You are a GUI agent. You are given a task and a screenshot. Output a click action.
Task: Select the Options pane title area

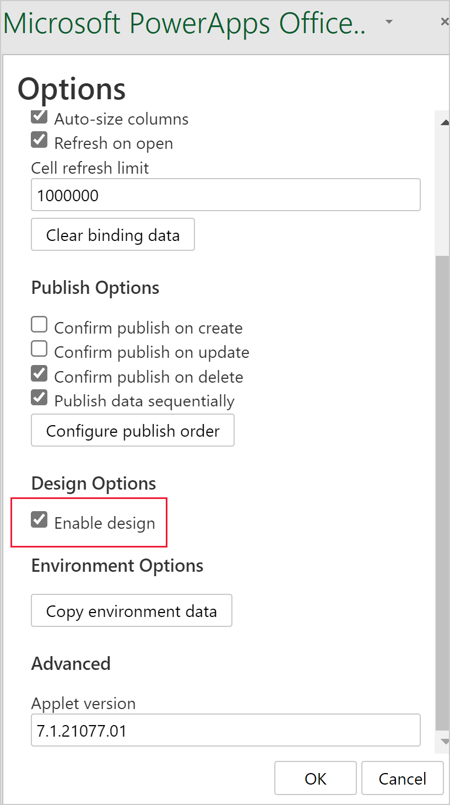72,89
